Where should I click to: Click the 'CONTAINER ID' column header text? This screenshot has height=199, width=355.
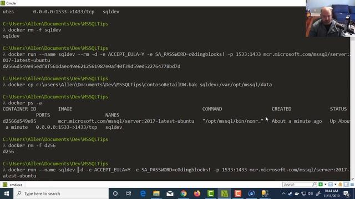pos(19,109)
